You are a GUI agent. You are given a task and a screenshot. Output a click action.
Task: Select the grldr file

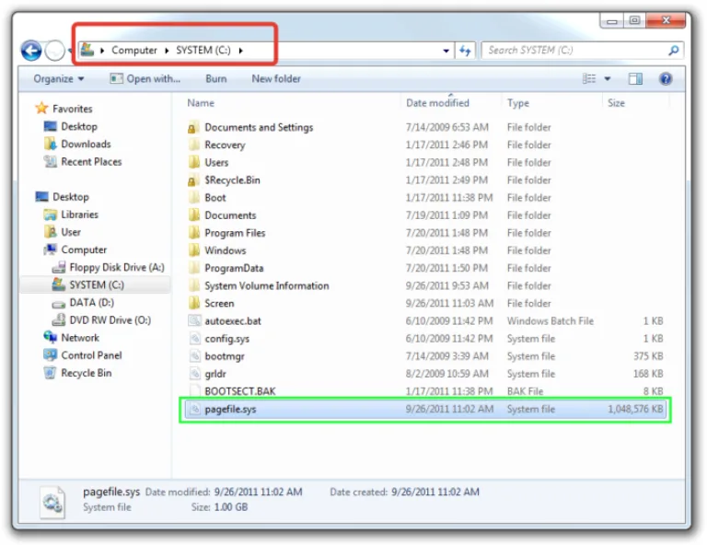click(x=215, y=374)
